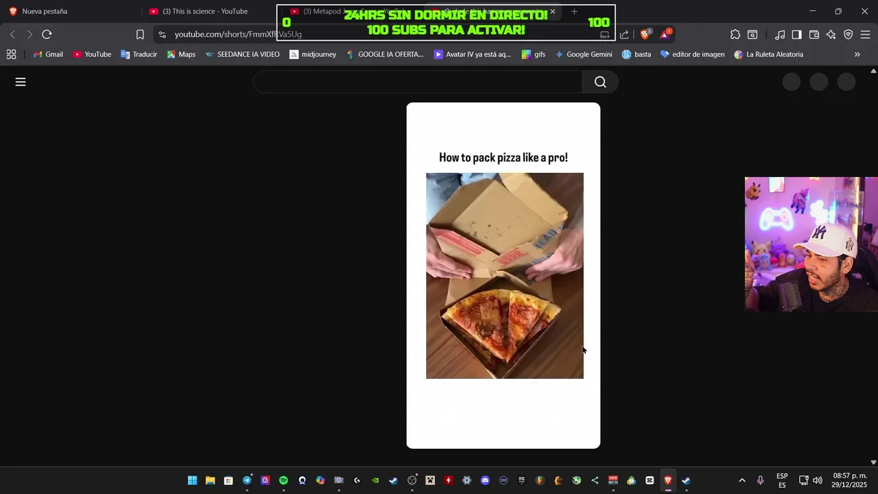Share this page via the share icon
878x494 pixels.
(624, 34)
